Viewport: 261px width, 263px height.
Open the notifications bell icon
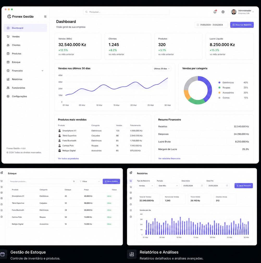pos(215,12)
